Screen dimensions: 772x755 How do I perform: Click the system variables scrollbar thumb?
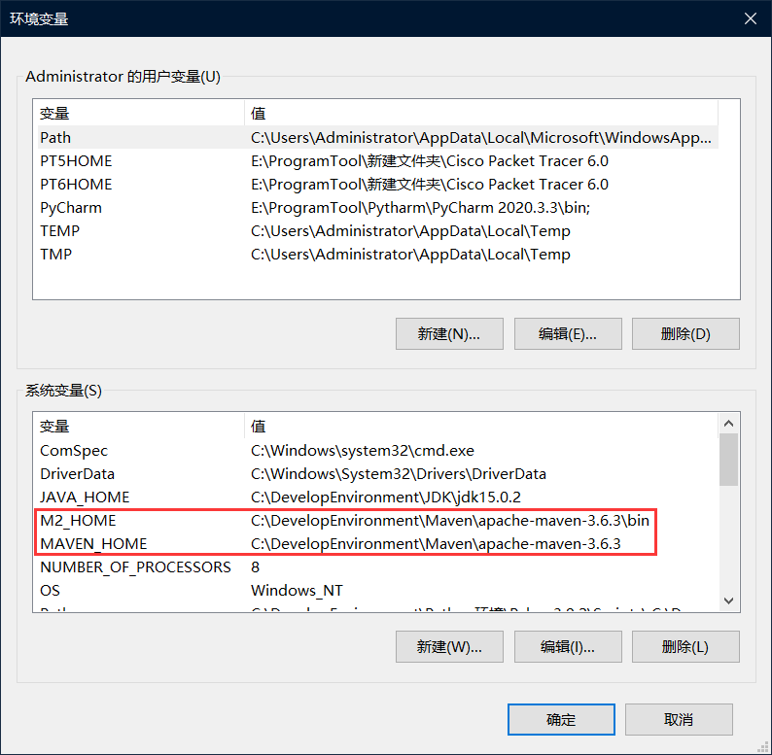click(728, 460)
